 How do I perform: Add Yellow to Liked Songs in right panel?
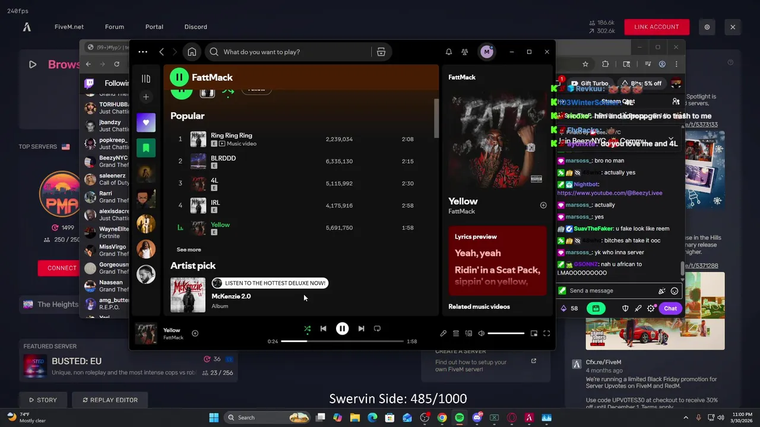coord(543,205)
